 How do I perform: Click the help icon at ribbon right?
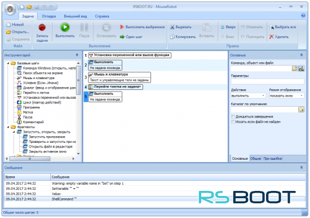303,15
